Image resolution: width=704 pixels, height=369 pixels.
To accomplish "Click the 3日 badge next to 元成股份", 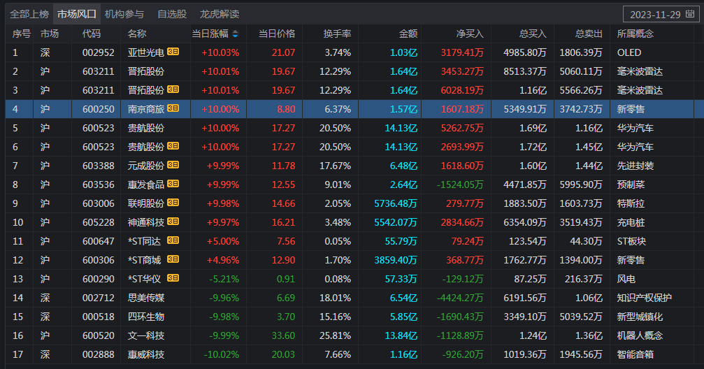I will click(173, 166).
